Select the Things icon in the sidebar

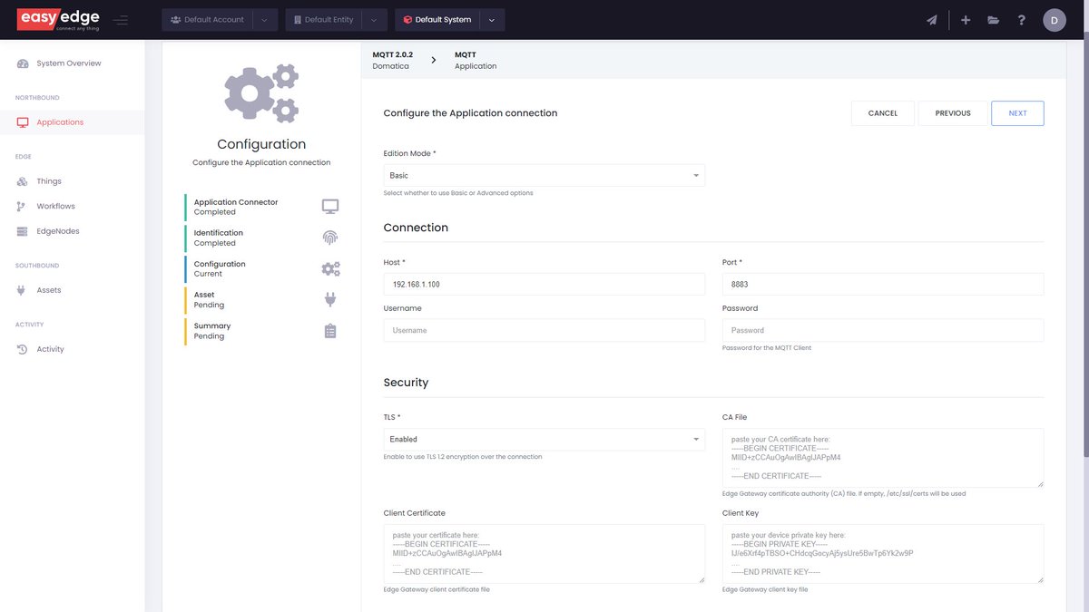pyautogui.click(x=22, y=180)
